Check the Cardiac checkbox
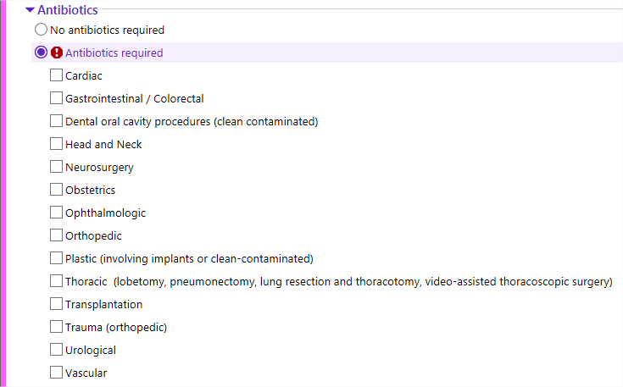The image size is (623, 387). (x=56, y=75)
